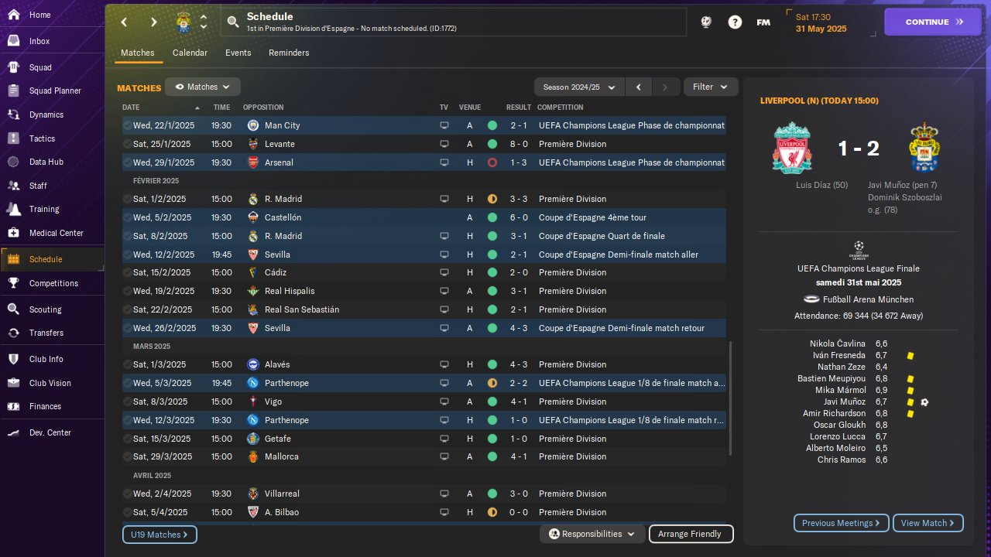Click the TV icon on Man City row
Viewport: 991px width, 557px height.
tap(444, 125)
